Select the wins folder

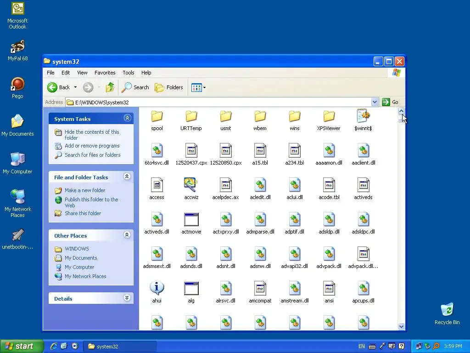(295, 121)
